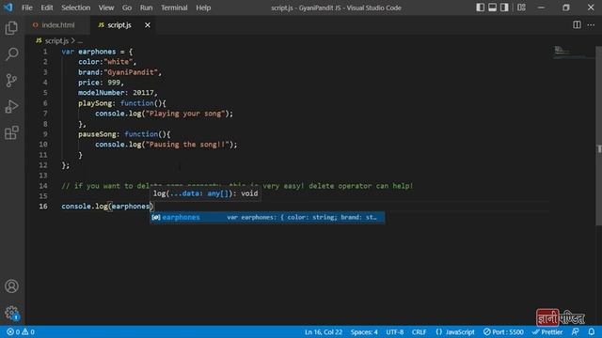The image size is (602, 338).
Task: Click the errors and warnings status indicator
Action: [x=21, y=331]
